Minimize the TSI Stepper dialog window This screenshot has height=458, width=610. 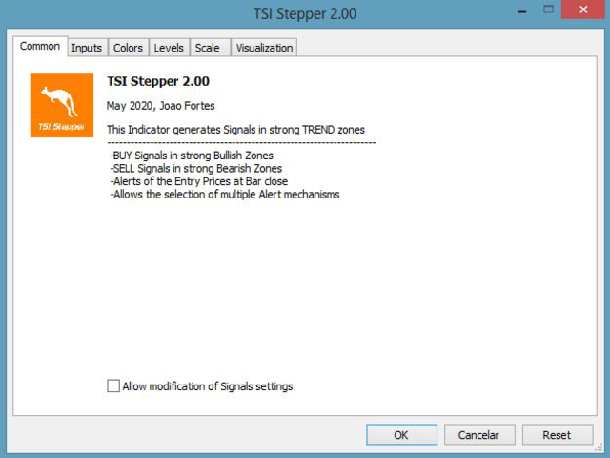tap(522, 11)
